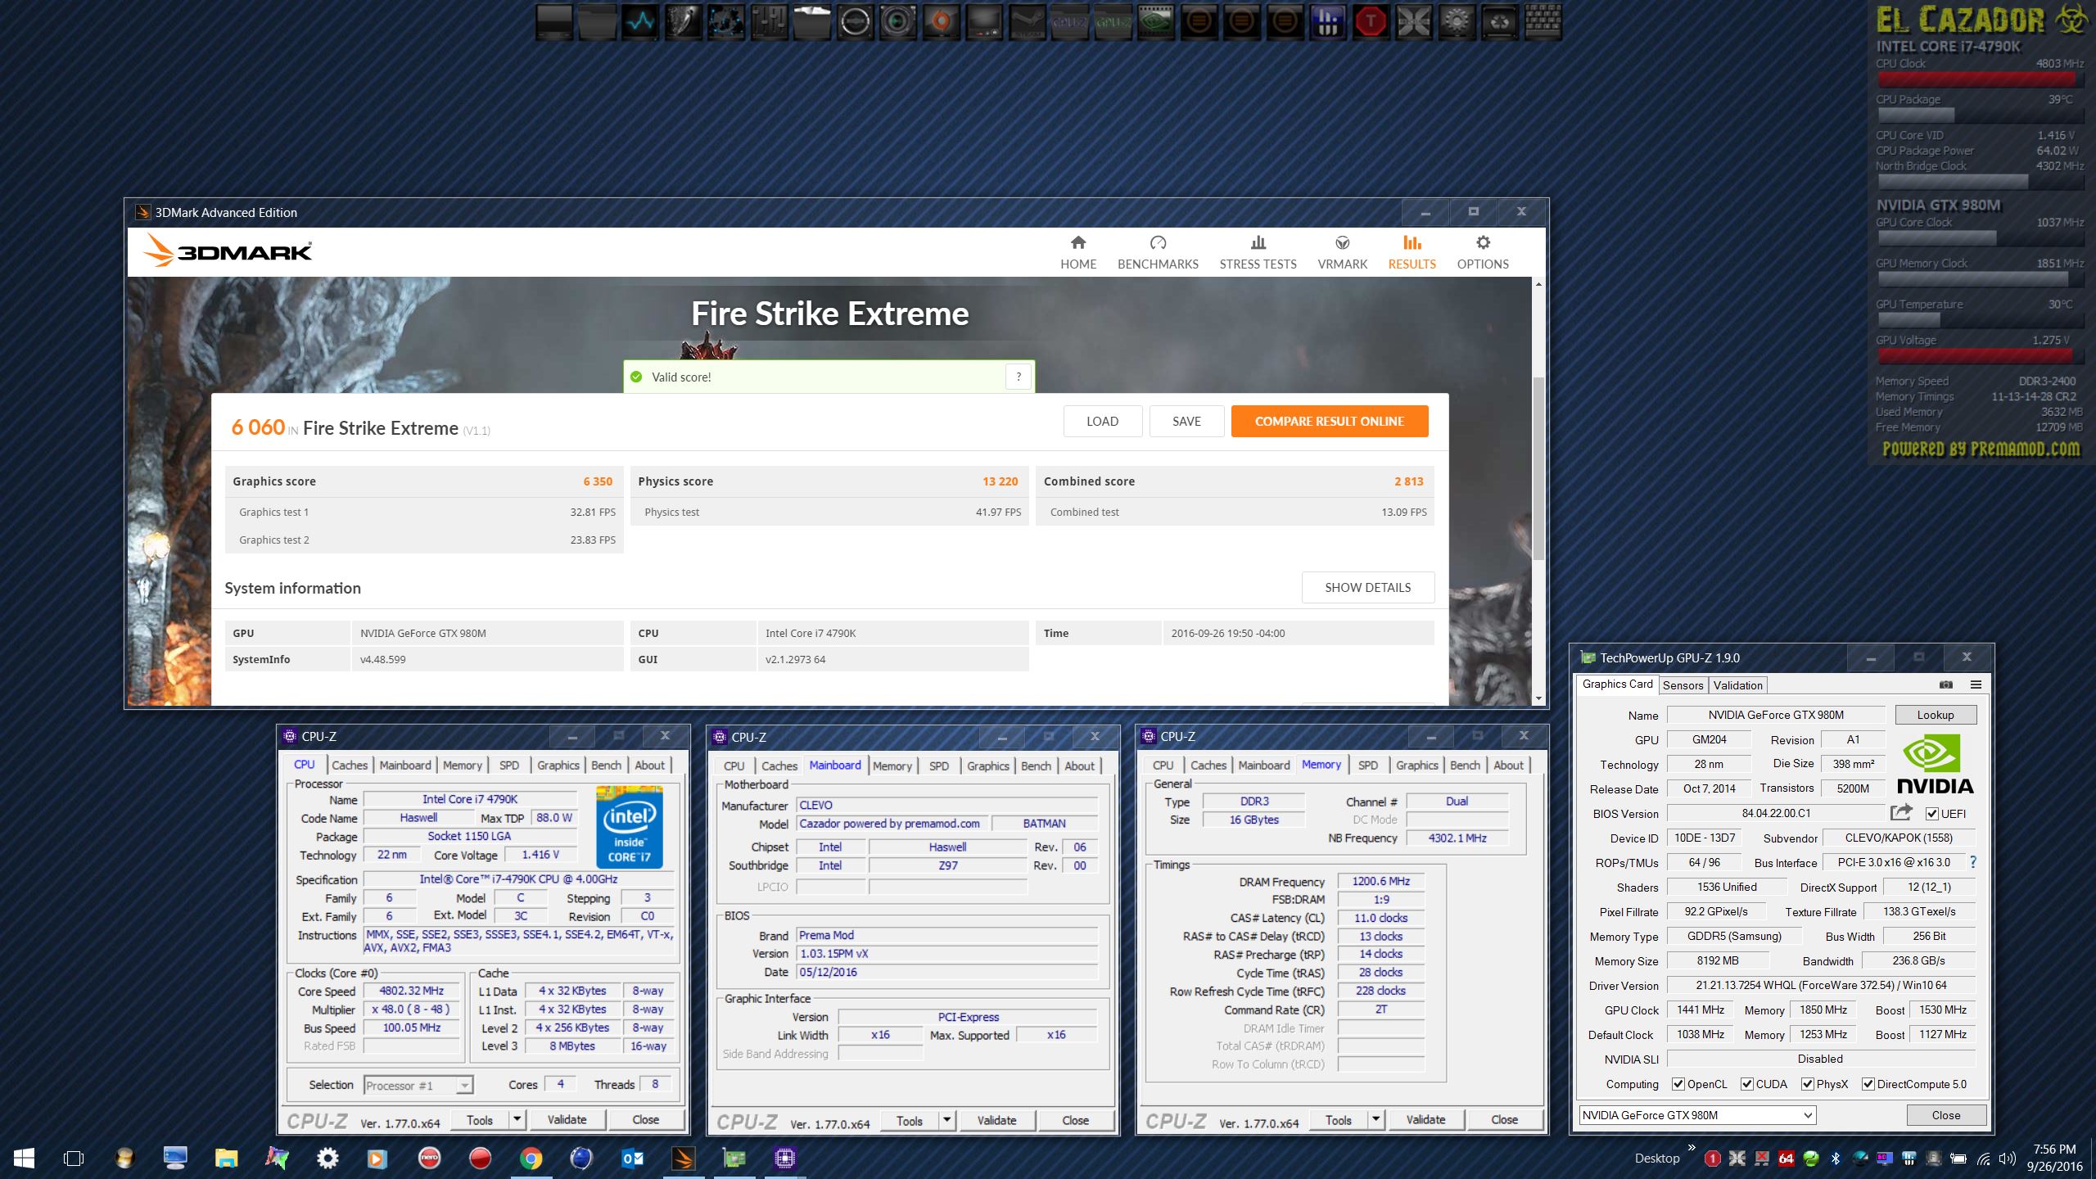The height and width of the screenshot is (1179, 2096).
Task: Open Outlook from the taskbar
Action: click(x=632, y=1158)
